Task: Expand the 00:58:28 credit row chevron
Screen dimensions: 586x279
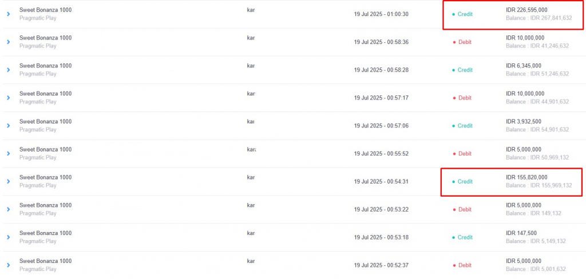Action: pyautogui.click(x=8, y=70)
